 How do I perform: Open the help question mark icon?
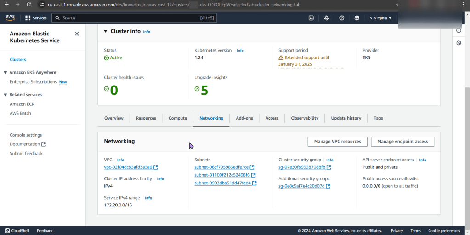coord(341,18)
